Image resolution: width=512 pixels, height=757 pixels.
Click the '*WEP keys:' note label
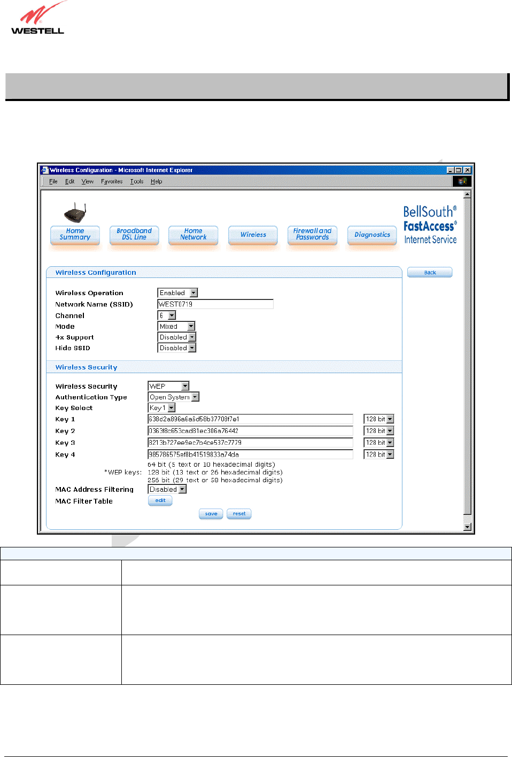[123, 473]
